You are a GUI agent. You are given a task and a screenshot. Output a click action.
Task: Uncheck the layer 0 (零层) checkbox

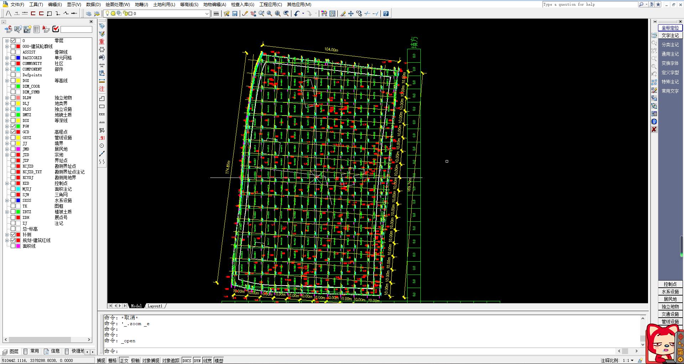click(13, 41)
